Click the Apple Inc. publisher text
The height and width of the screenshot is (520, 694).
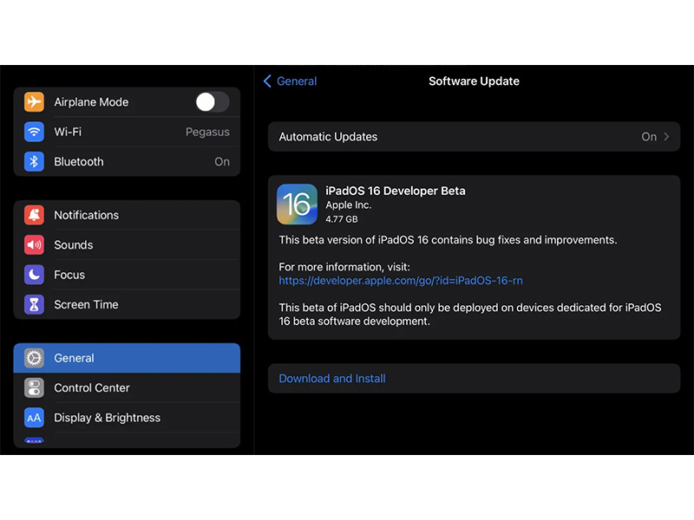click(349, 205)
